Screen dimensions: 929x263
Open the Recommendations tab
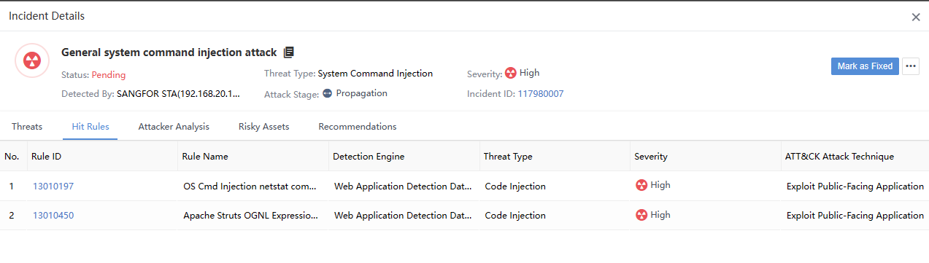(x=358, y=127)
